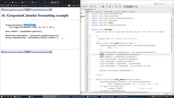Open the Windows Start menu
The image size is (174, 98).
pos(2,97)
